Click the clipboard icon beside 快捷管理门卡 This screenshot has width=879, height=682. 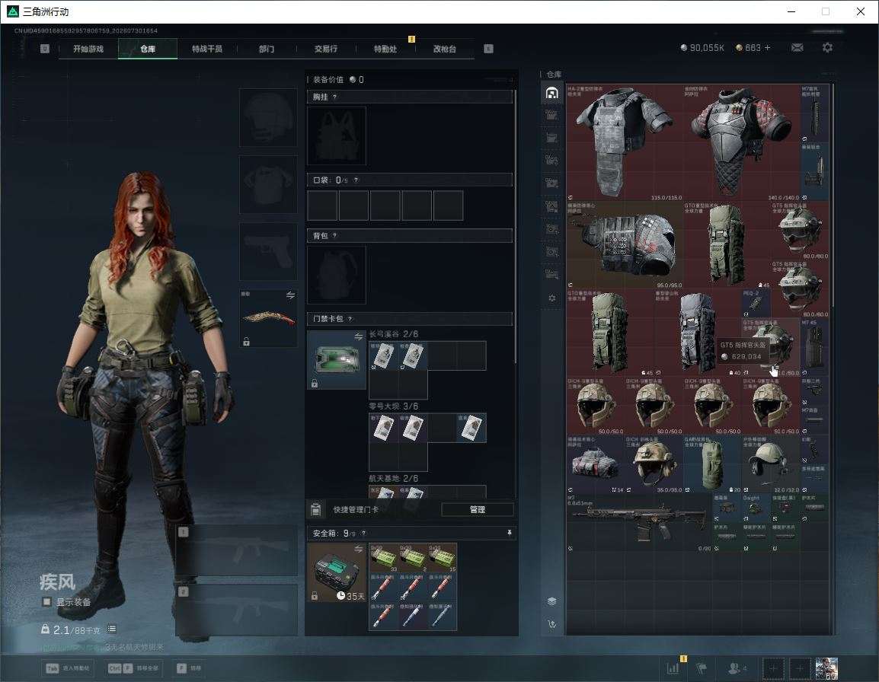pyautogui.click(x=315, y=509)
